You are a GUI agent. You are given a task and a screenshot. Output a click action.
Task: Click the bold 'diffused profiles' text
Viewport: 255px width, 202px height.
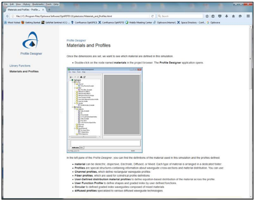coord(86,191)
